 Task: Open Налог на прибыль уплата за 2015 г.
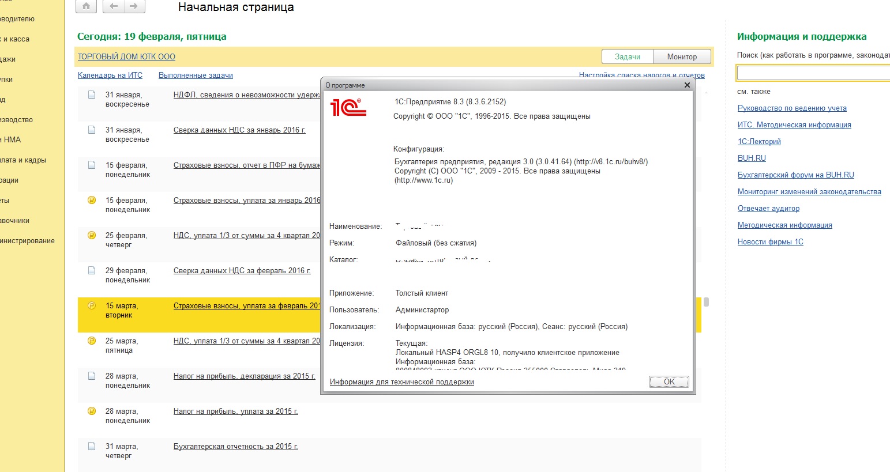pyautogui.click(x=236, y=411)
